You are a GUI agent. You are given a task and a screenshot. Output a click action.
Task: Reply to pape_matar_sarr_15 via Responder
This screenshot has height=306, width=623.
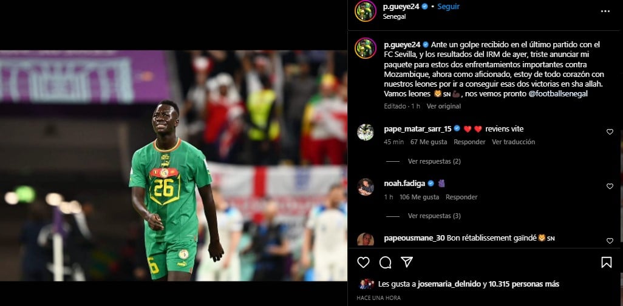[469, 142]
